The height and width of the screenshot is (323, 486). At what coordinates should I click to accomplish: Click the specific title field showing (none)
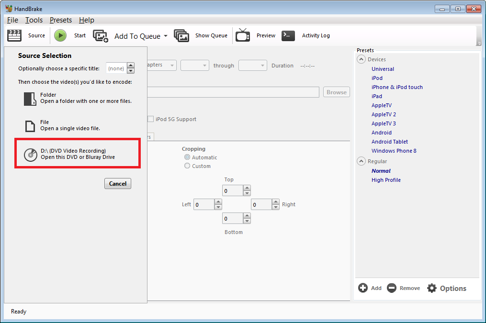(116, 68)
